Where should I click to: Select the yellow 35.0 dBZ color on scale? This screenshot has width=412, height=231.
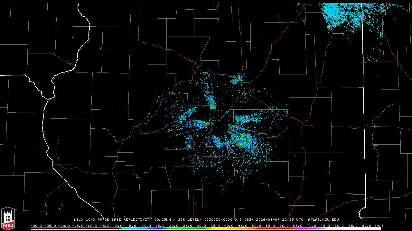pyautogui.click(x=215, y=228)
